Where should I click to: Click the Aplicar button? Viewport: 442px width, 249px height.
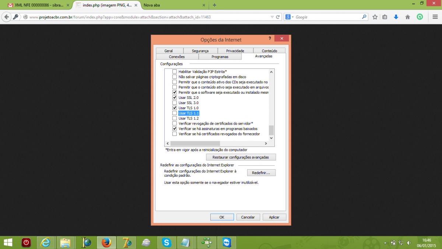(x=274, y=217)
